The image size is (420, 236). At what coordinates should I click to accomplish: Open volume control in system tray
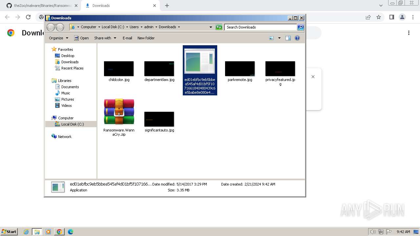pyautogui.click(x=373, y=232)
